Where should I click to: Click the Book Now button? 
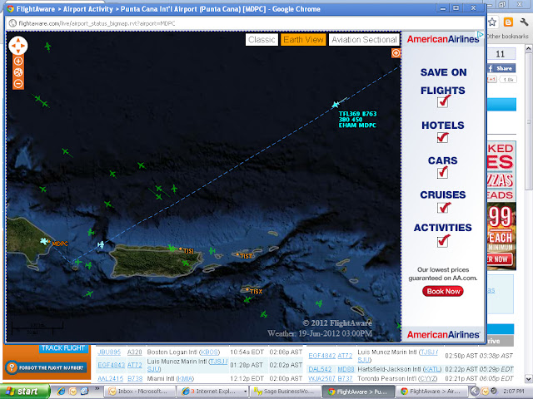[x=443, y=291]
